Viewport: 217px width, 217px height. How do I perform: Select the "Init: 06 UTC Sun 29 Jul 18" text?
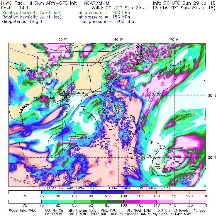[184, 3]
